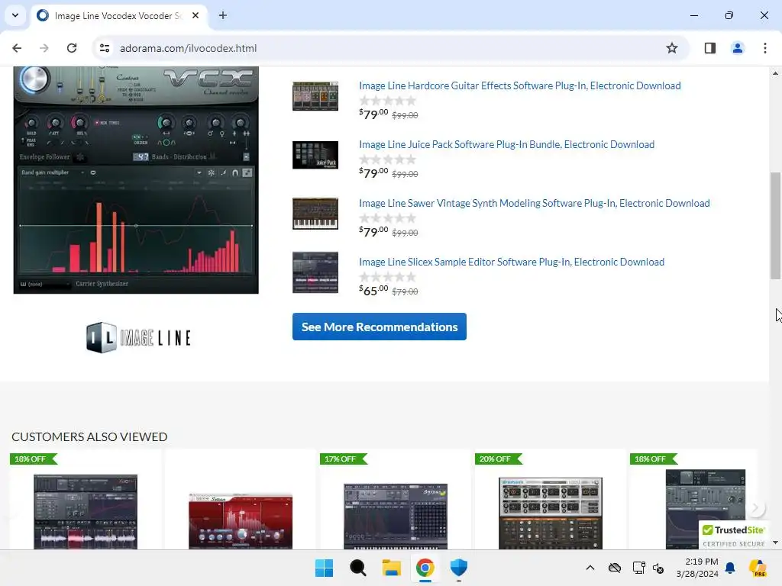This screenshot has width=782, height=586.
Task: Open File Explorer from the taskbar
Action: 392,568
